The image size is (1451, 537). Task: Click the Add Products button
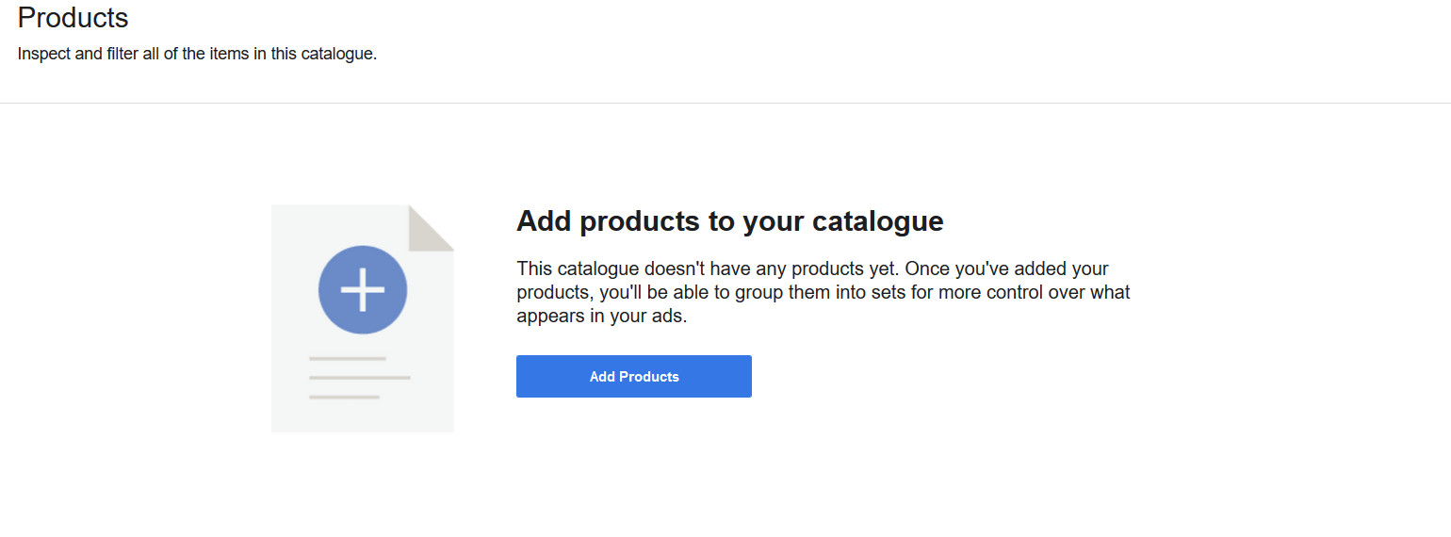pyautogui.click(x=633, y=376)
